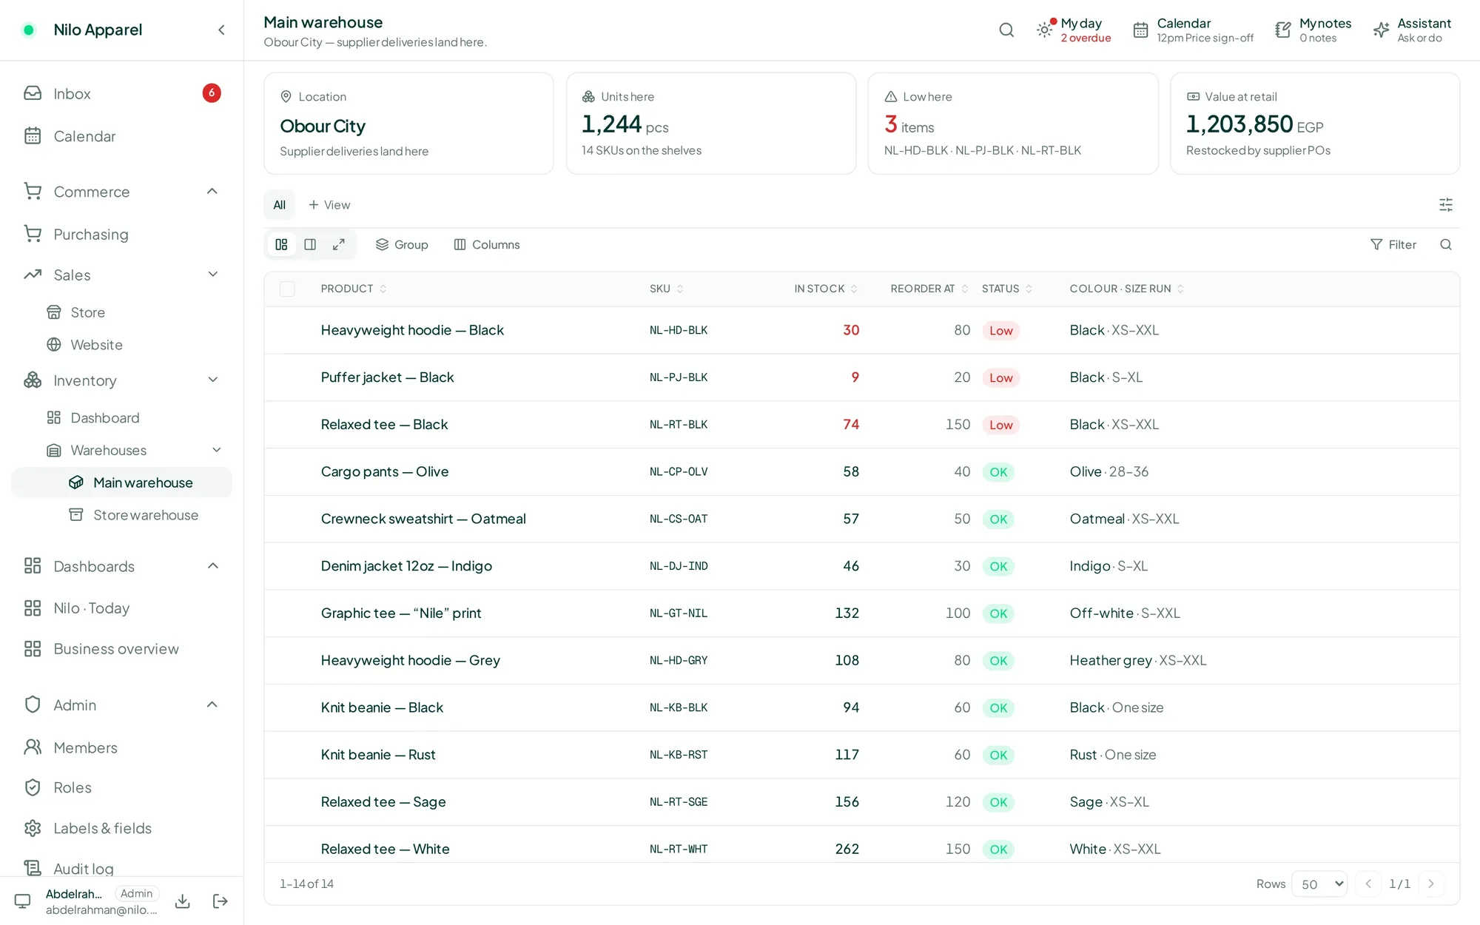This screenshot has width=1480, height=925.
Task: Go to the next page arrow
Action: click(1430, 884)
